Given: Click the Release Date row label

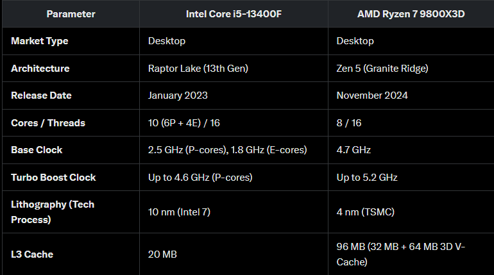Looking at the screenshot, I should tap(41, 96).
